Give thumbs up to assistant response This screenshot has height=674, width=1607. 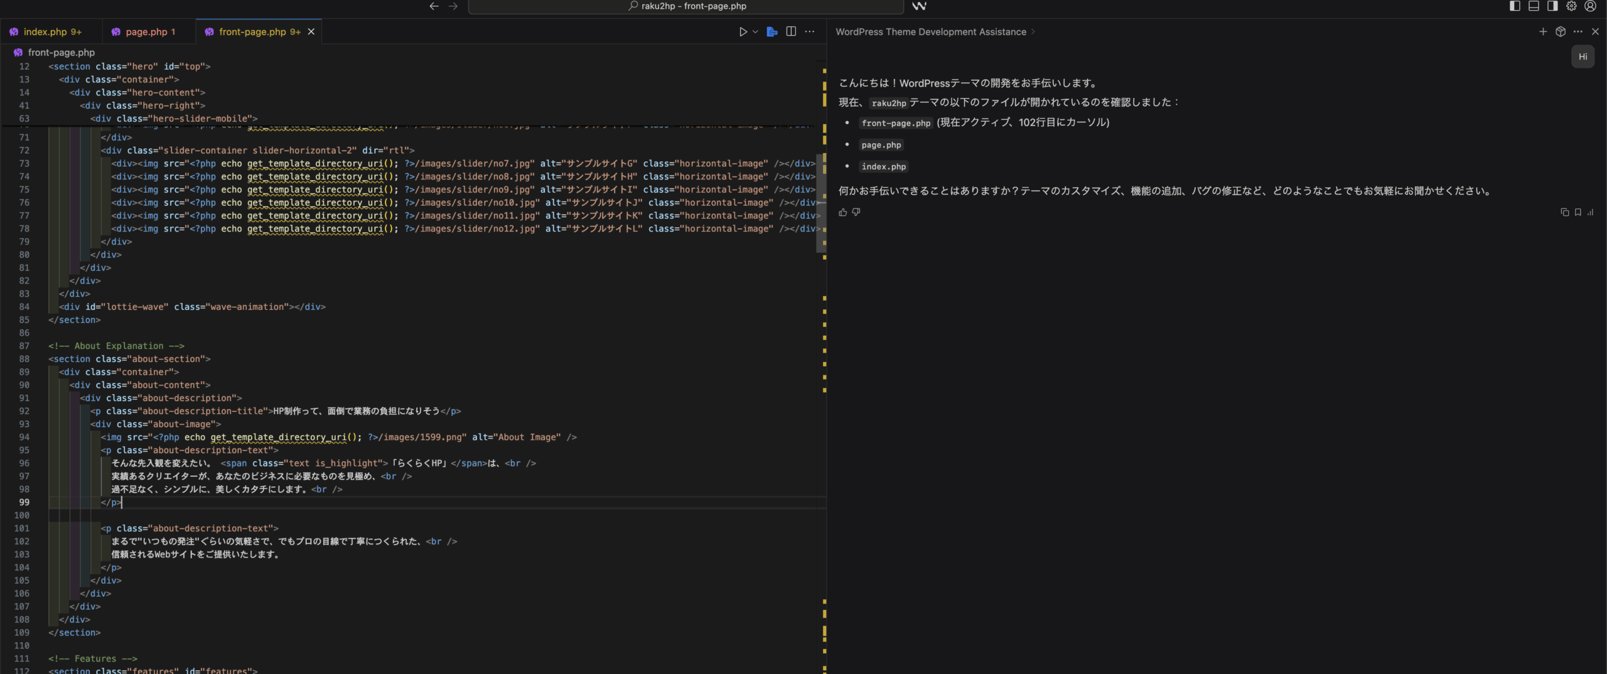pyautogui.click(x=843, y=213)
